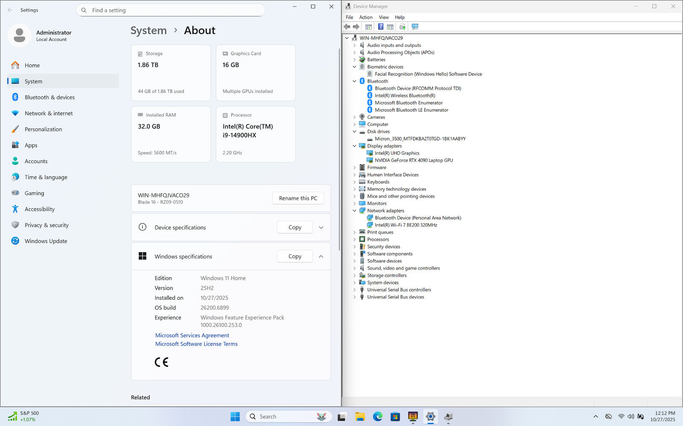Image resolution: width=683 pixels, height=426 pixels.
Task: Open Windows Update in Settings sidebar
Action: [46, 241]
